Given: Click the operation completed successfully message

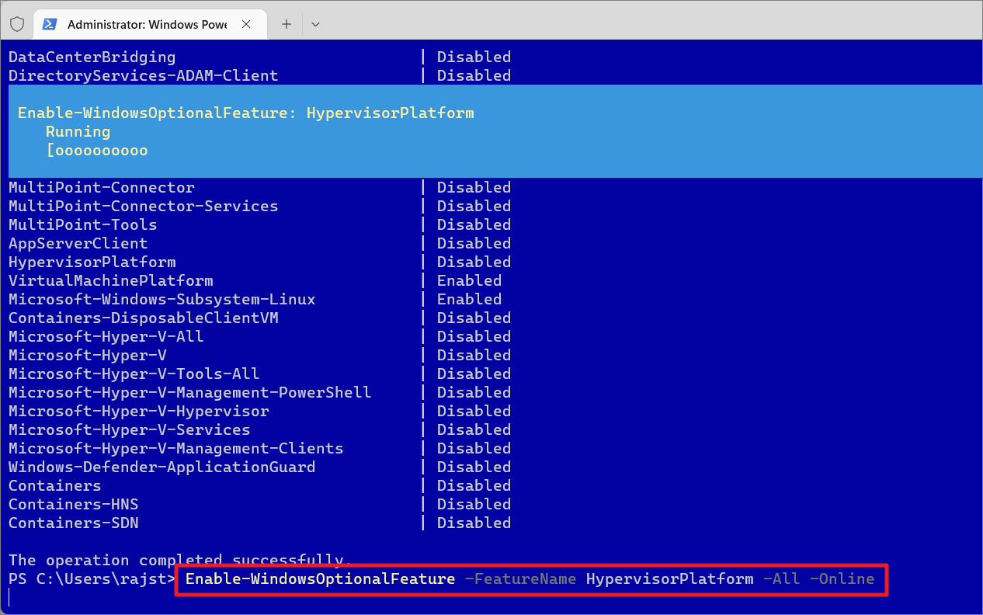Looking at the screenshot, I should (x=180, y=560).
